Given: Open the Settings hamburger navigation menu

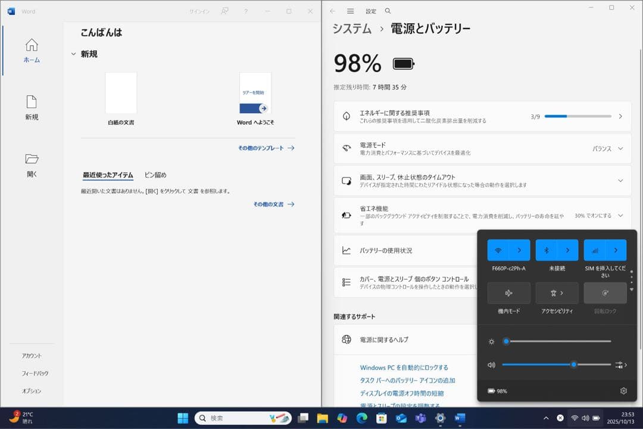Looking at the screenshot, I should point(350,11).
